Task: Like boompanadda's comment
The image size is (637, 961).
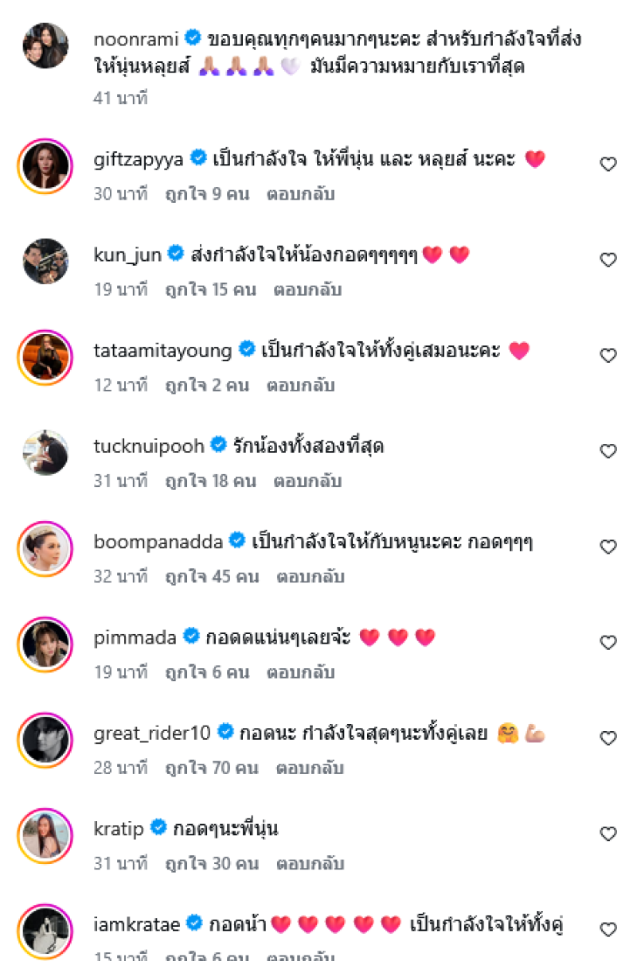Action: 608,547
